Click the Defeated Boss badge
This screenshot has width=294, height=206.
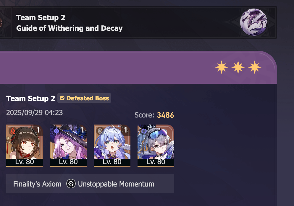pos(84,98)
